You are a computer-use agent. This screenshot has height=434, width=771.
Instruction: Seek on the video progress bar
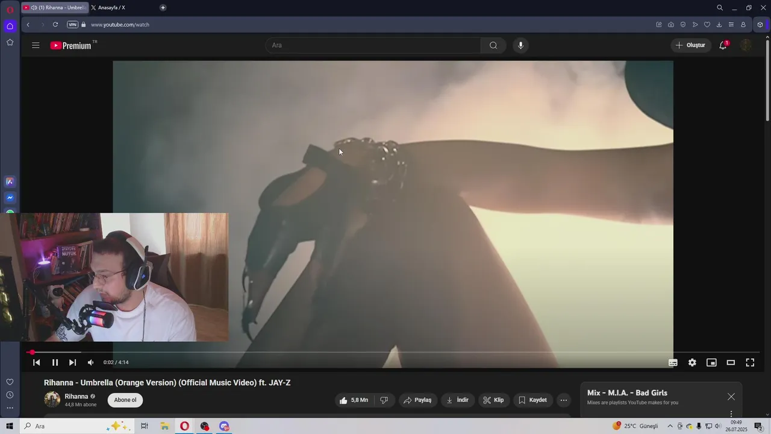[x=393, y=352]
